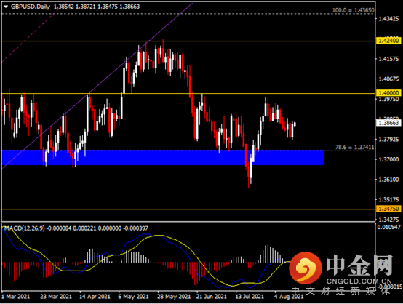The image size is (403, 304).
Task: Click the blue support zone rectangle
Action: point(162,158)
